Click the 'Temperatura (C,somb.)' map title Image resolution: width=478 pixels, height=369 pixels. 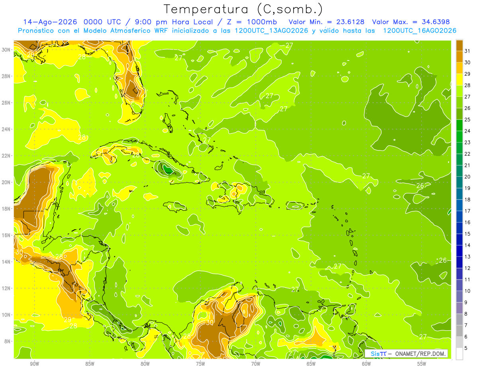pyautogui.click(x=243, y=9)
